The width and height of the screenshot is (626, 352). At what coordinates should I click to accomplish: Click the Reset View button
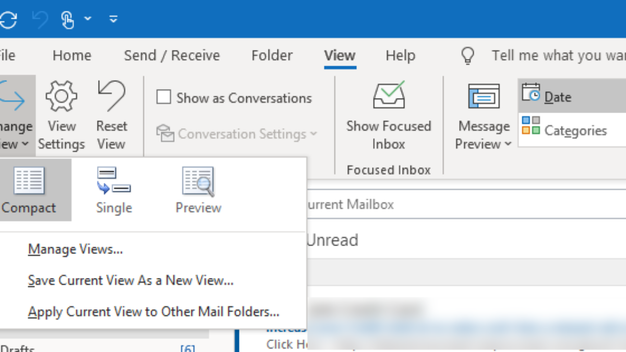112,116
